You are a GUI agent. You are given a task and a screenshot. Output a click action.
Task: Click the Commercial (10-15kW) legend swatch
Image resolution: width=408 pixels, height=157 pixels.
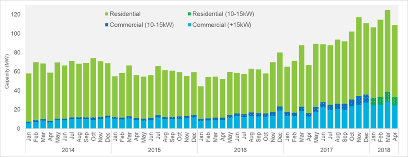tap(106, 25)
